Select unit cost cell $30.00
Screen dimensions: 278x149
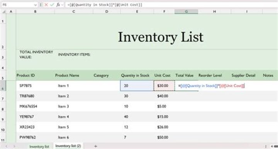click(164, 86)
